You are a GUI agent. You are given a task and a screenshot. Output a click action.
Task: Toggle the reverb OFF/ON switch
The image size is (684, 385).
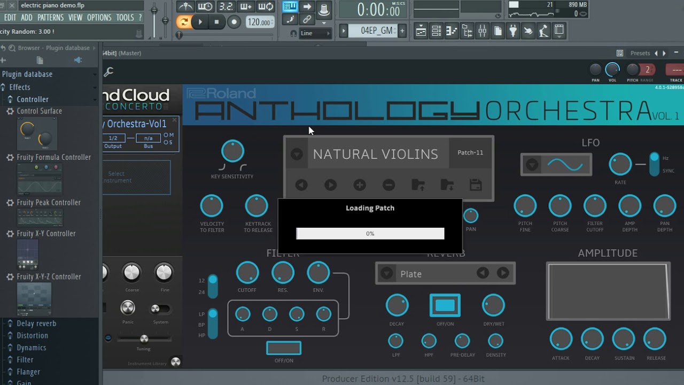pyautogui.click(x=445, y=305)
